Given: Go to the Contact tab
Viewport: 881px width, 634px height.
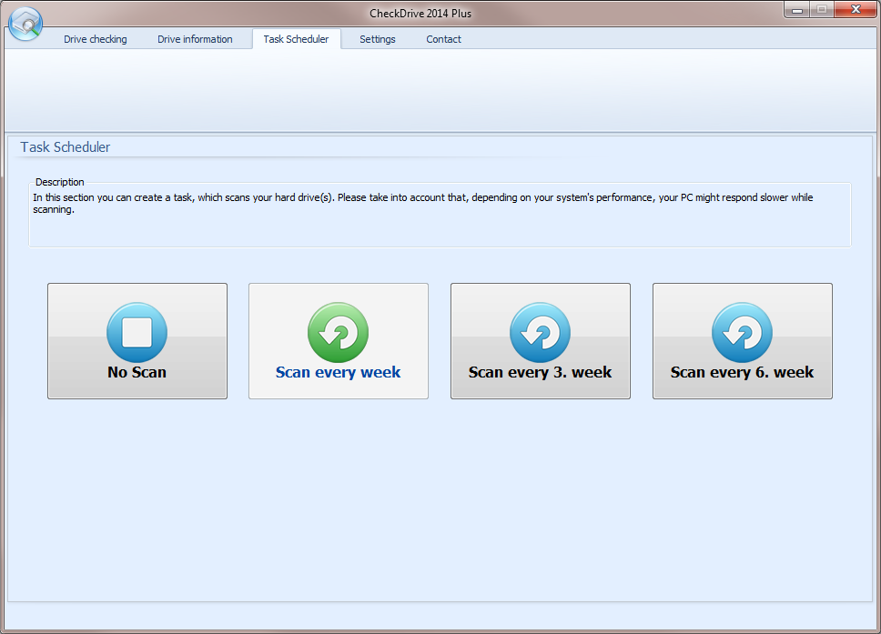Looking at the screenshot, I should 444,39.
